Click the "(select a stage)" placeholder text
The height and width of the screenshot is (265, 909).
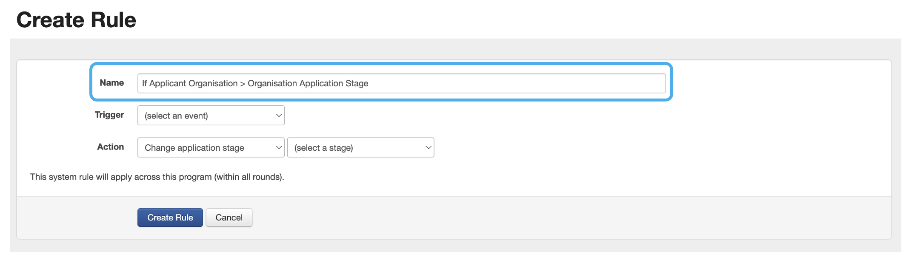tap(323, 148)
